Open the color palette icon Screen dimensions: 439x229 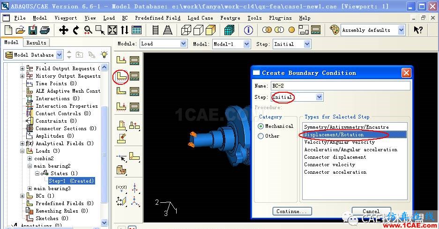click(x=335, y=30)
